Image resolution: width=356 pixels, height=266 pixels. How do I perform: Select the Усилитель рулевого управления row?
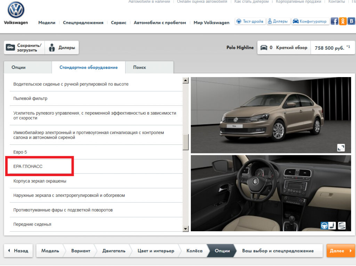[96, 115]
